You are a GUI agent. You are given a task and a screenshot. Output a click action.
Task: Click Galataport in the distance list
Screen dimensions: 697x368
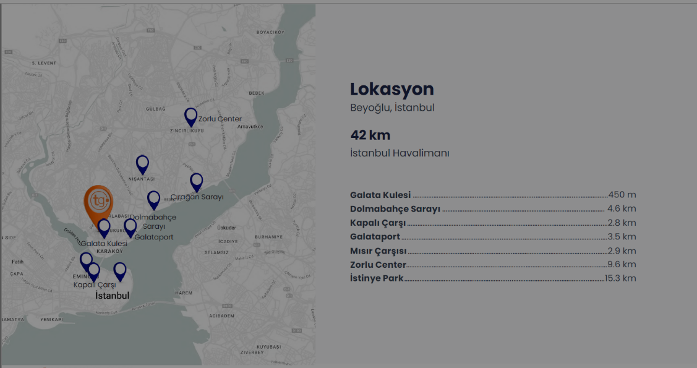[x=375, y=237]
